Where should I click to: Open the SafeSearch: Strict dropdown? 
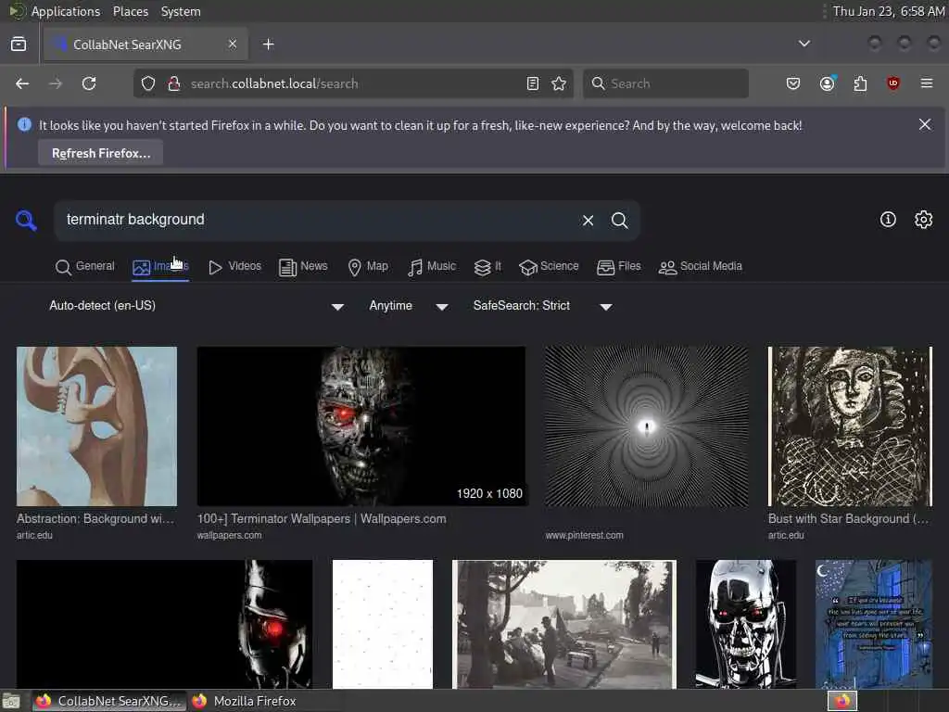tap(543, 306)
